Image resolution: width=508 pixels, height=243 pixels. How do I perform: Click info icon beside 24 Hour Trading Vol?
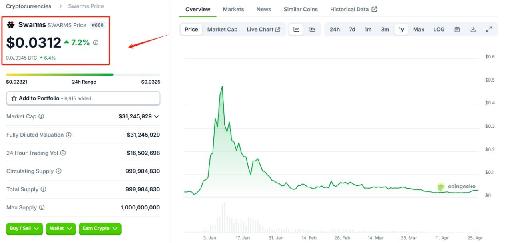63,153
